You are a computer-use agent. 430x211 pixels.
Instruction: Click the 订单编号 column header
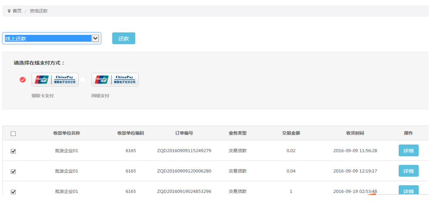(x=184, y=133)
